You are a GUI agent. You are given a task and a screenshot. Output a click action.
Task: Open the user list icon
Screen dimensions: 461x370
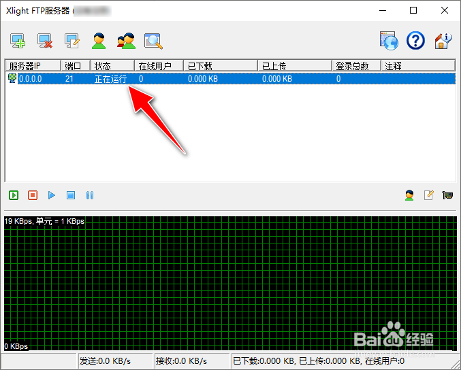coord(99,41)
